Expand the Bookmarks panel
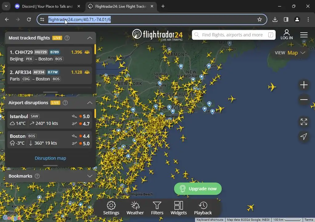The width and height of the screenshot is (315, 222). coord(90,176)
